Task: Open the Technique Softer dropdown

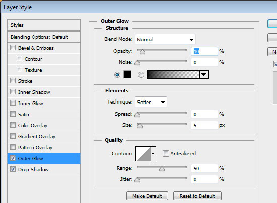Action: 151,102
